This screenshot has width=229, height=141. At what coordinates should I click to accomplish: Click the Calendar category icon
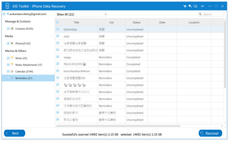(x=12, y=71)
